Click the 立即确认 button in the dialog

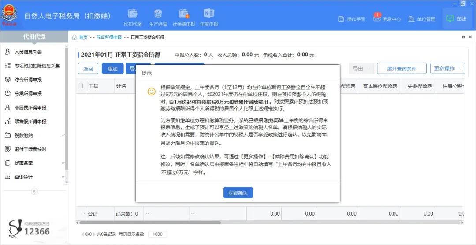pos(238,193)
